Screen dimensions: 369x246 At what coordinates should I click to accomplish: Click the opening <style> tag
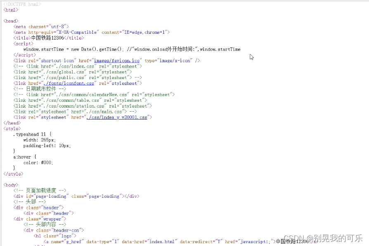coord(12,129)
